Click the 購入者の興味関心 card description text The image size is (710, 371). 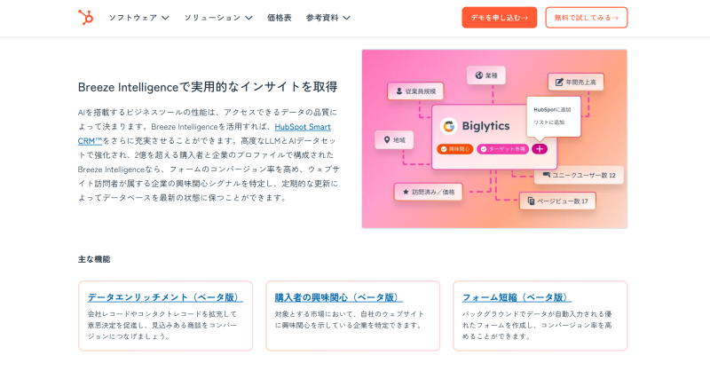point(350,320)
